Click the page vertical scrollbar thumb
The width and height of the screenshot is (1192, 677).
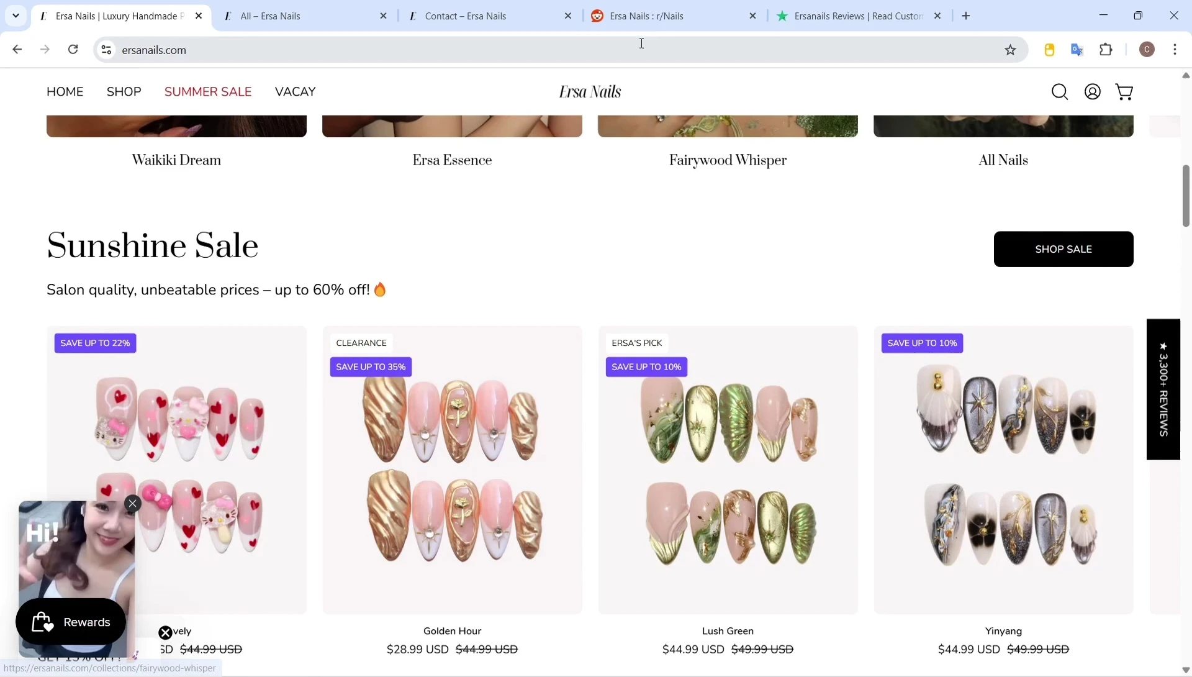click(1186, 196)
